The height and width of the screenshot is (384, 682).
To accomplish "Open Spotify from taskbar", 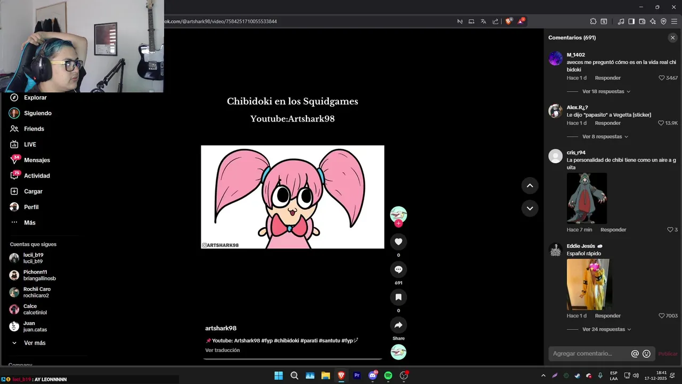I will click(388, 375).
